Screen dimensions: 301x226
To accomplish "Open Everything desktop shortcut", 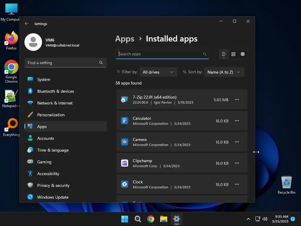I will click(11, 127).
